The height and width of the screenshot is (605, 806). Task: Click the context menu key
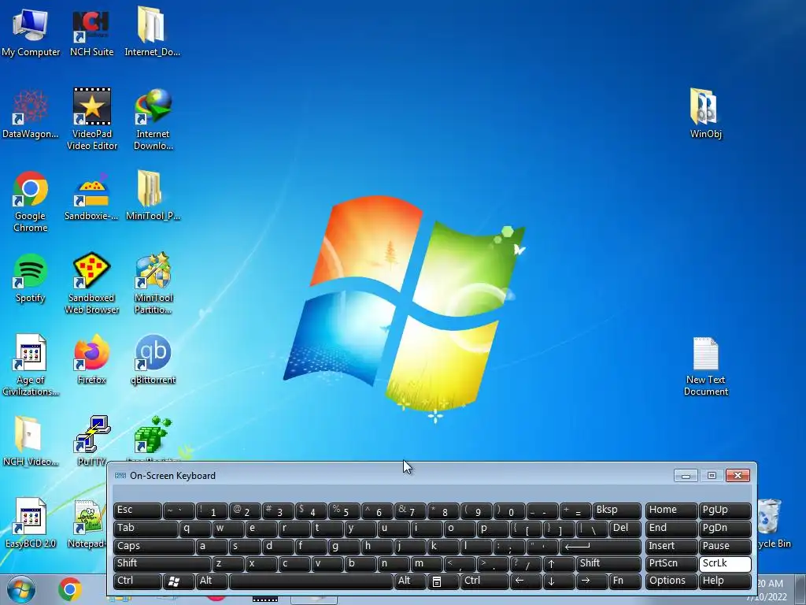443,581
